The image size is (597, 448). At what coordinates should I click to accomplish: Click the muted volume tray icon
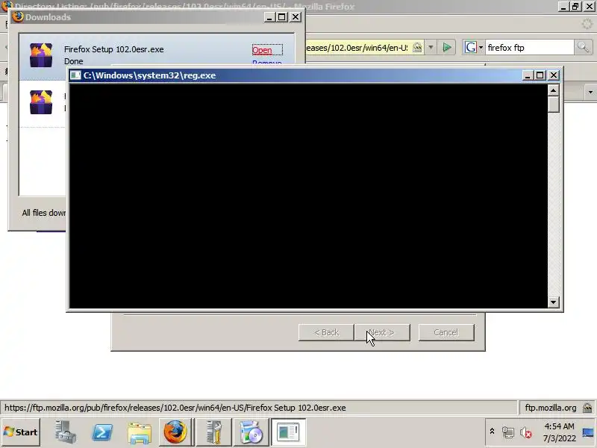526,432
